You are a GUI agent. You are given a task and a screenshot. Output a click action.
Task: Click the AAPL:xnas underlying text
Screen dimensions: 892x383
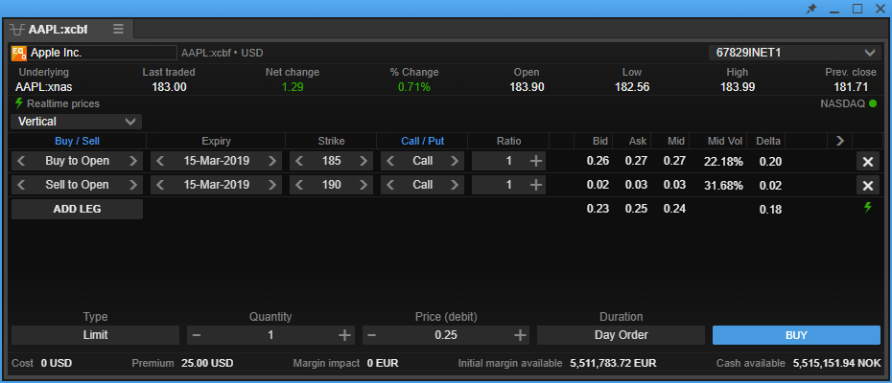(x=44, y=87)
